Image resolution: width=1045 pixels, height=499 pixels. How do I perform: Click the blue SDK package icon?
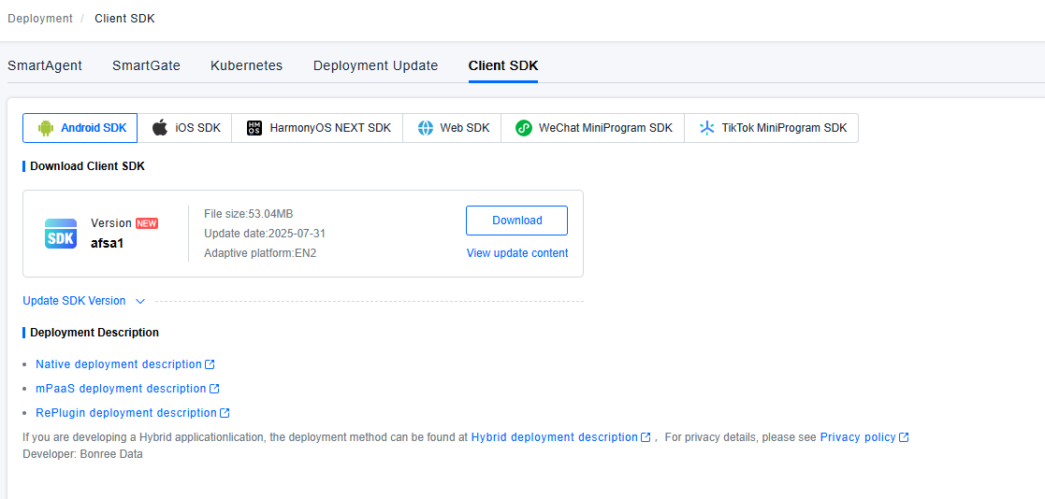coord(61,234)
